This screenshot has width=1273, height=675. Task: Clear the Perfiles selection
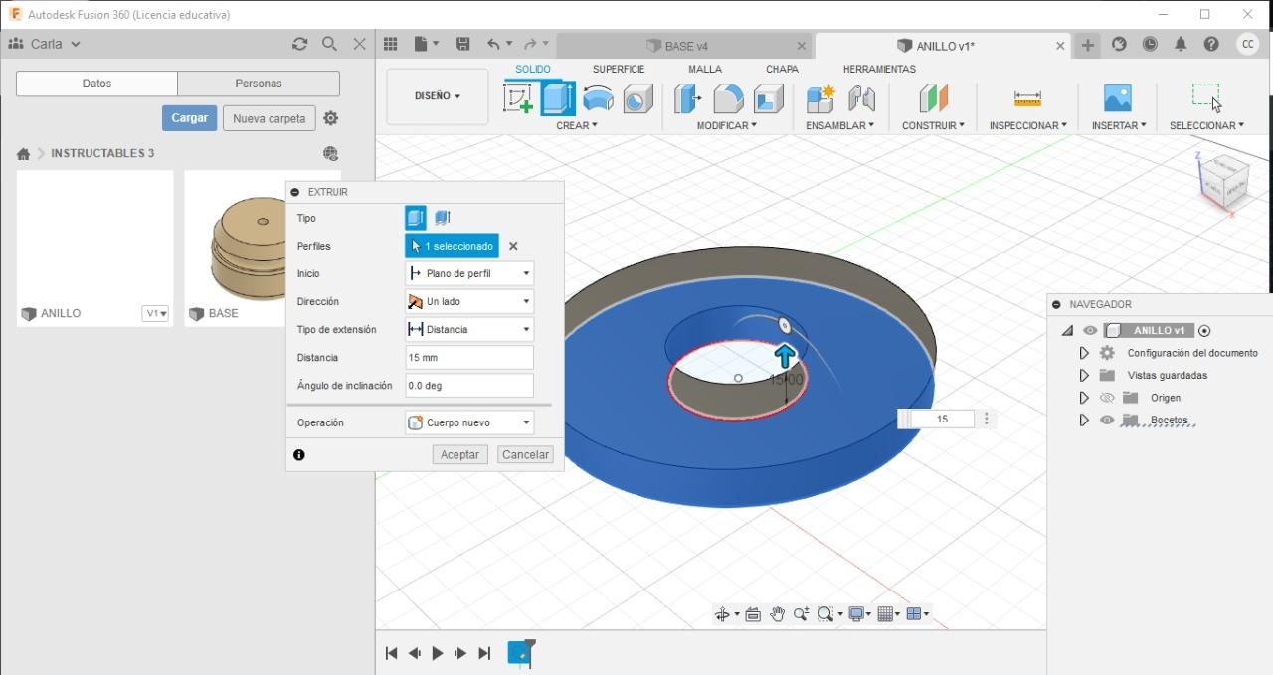pyautogui.click(x=513, y=246)
